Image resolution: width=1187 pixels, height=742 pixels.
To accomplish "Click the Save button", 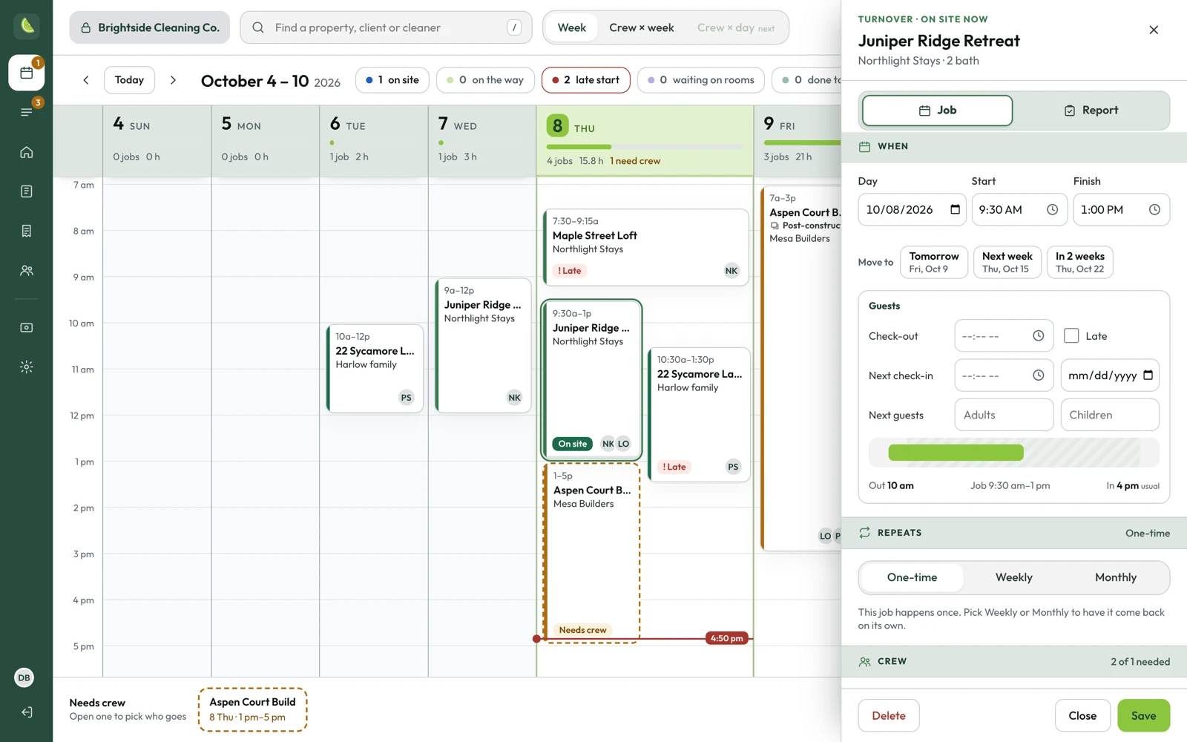I will click(1143, 716).
